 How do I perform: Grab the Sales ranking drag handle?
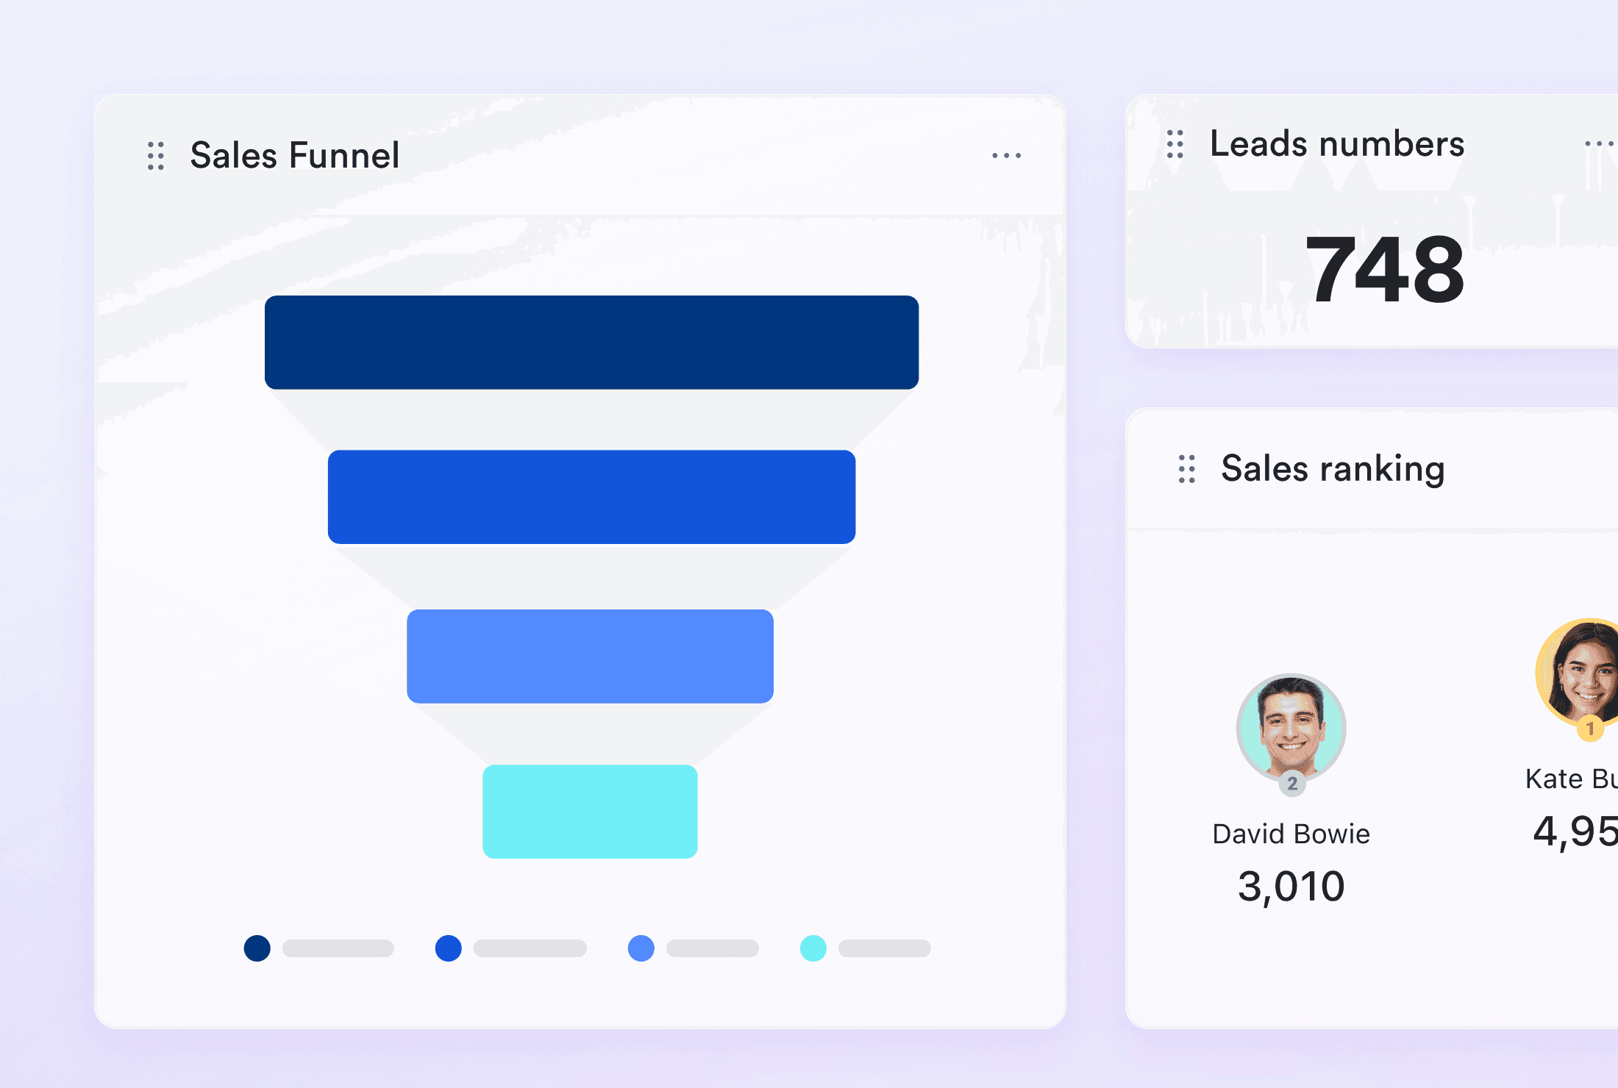click(1186, 469)
